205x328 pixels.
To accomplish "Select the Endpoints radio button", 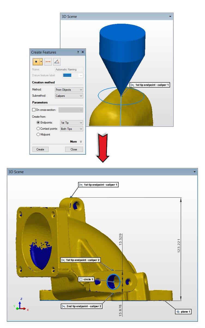I will click(38, 123).
